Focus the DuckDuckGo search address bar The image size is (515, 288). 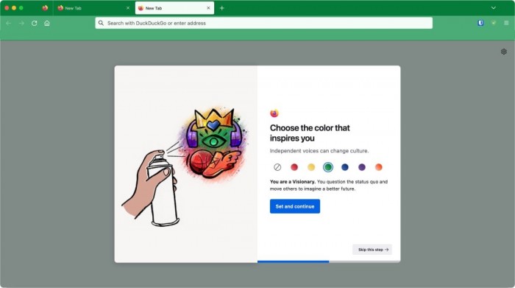pyautogui.click(x=263, y=23)
